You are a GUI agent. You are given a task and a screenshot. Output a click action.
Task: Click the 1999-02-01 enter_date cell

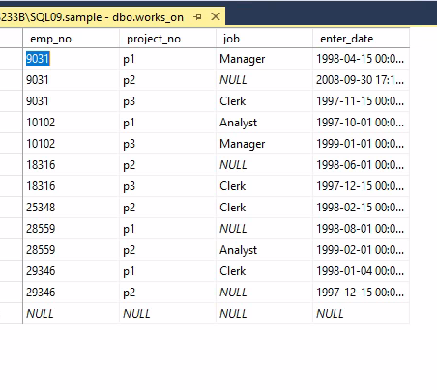coord(361,250)
